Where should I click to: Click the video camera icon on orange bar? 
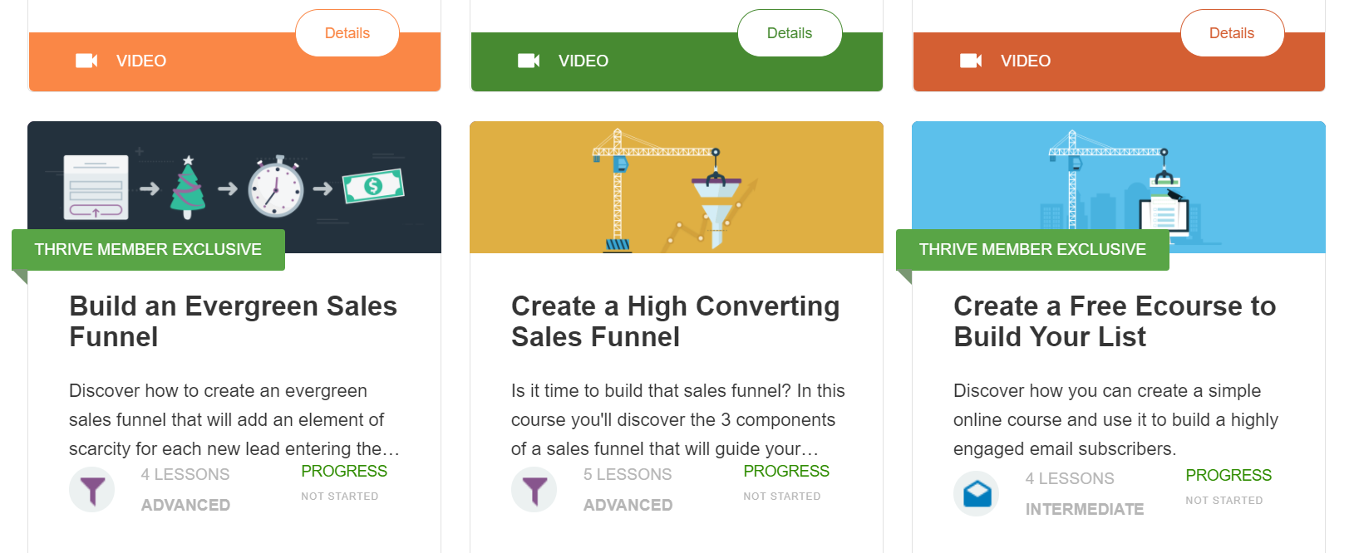86,61
